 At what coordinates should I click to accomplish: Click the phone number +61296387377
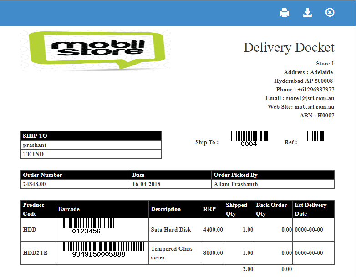click(x=315, y=90)
